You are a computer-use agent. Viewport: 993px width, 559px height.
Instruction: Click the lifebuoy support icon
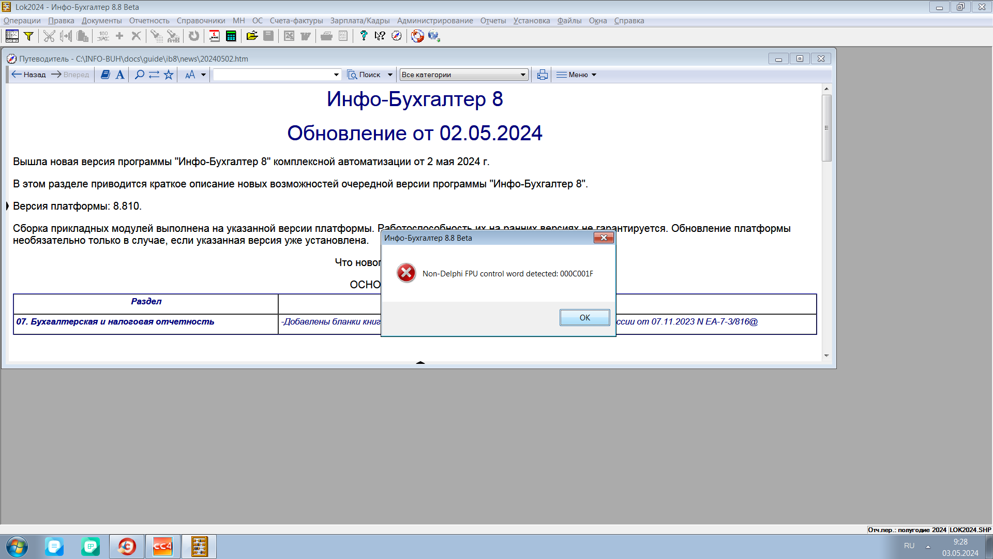click(417, 36)
